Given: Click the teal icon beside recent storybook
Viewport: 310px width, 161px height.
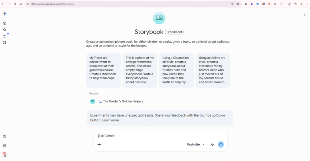Looking at the screenshot, I should coord(93,101).
